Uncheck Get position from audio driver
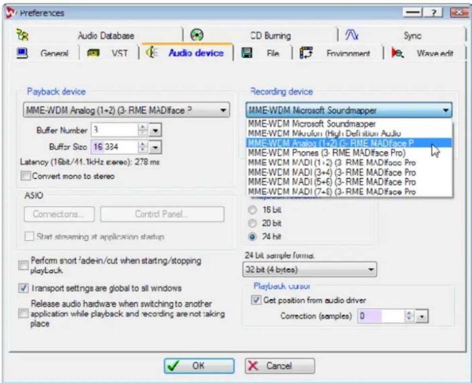The width and height of the screenshot is (472, 383). coord(256,300)
